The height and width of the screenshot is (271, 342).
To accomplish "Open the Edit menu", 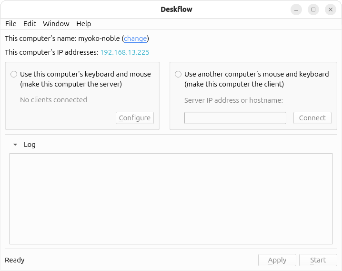I will coord(30,23).
